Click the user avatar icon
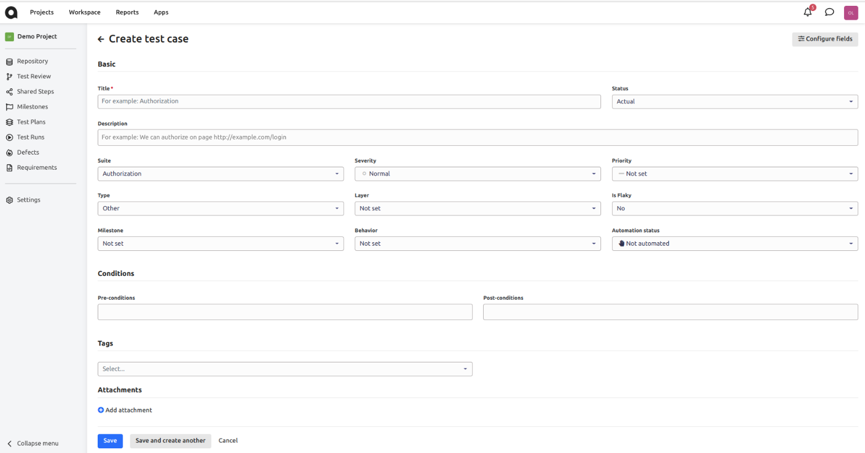865x453 pixels. coord(850,13)
